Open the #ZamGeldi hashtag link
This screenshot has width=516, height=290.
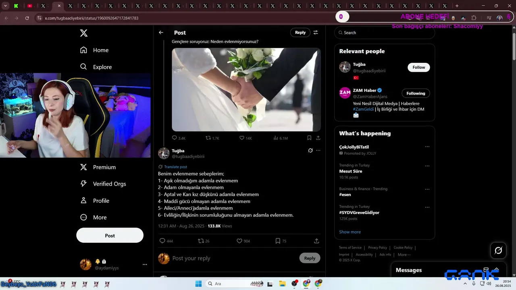click(363, 109)
